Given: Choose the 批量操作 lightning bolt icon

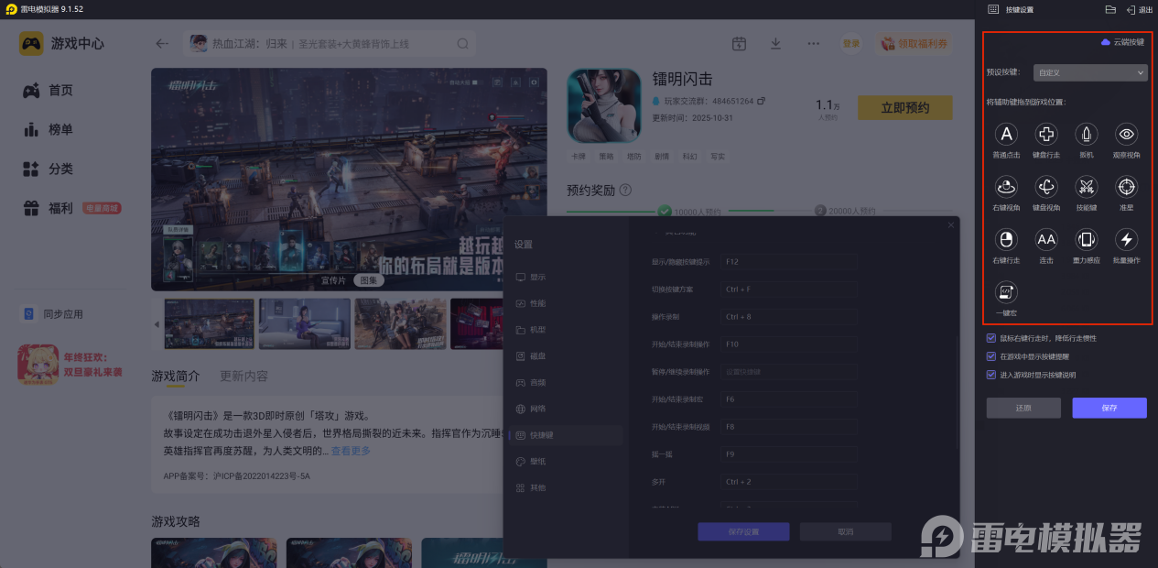Looking at the screenshot, I should pyautogui.click(x=1127, y=240).
